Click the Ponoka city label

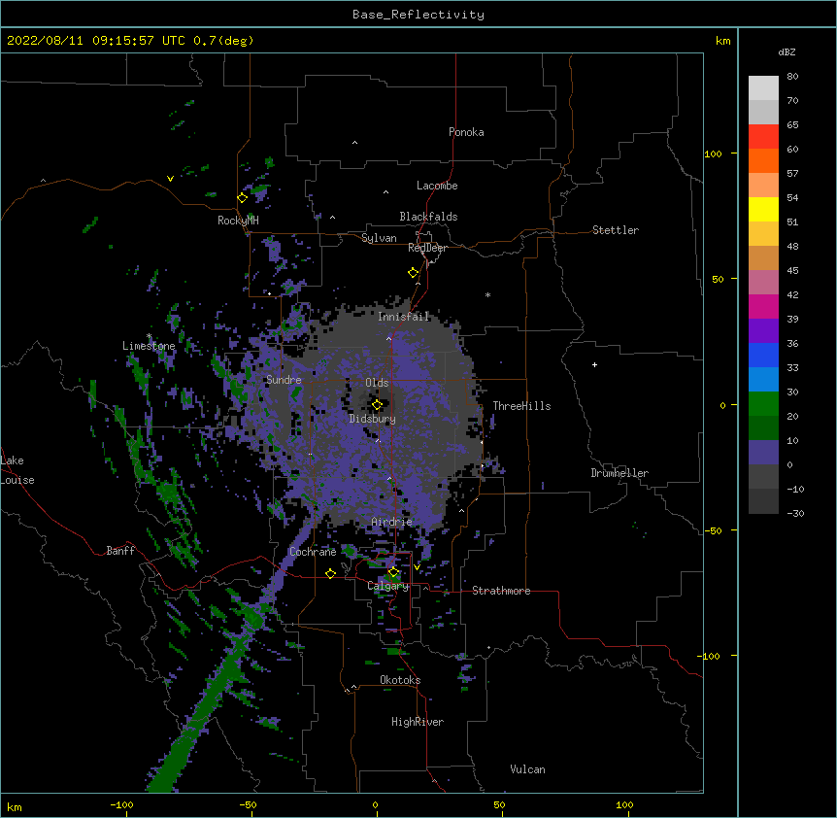click(x=466, y=132)
